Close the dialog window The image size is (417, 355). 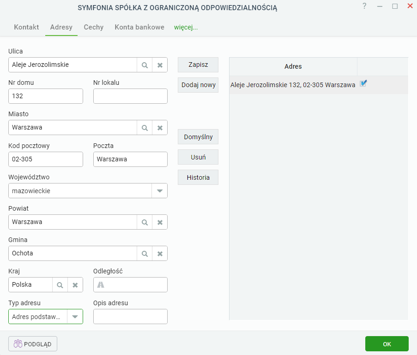click(x=410, y=6)
